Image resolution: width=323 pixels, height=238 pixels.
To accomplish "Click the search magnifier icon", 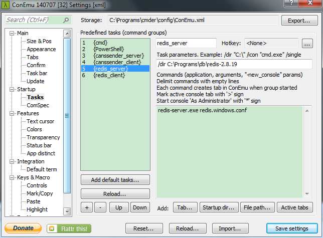I will [x=66, y=20].
